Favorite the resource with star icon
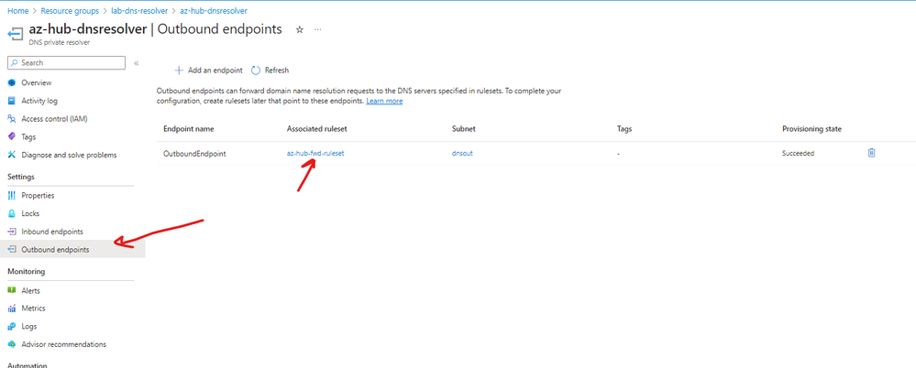The height and width of the screenshot is (368, 916). 300,29
